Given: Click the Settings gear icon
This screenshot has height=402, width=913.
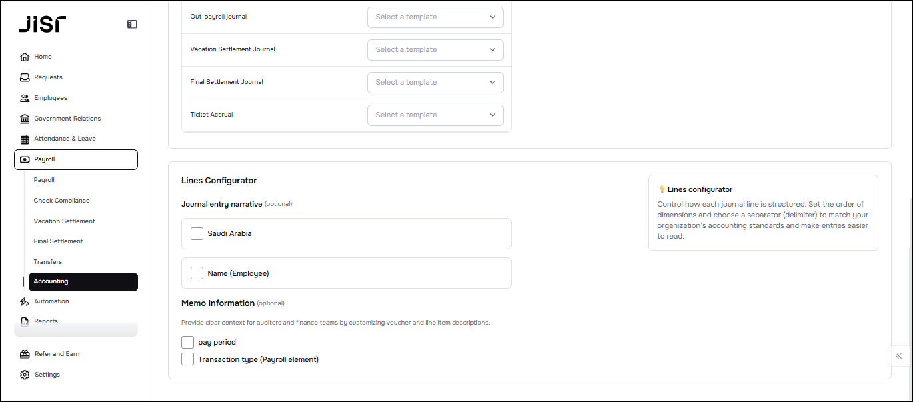Looking at the screenshot, I should pyautogui.click(x=25, y=375).
